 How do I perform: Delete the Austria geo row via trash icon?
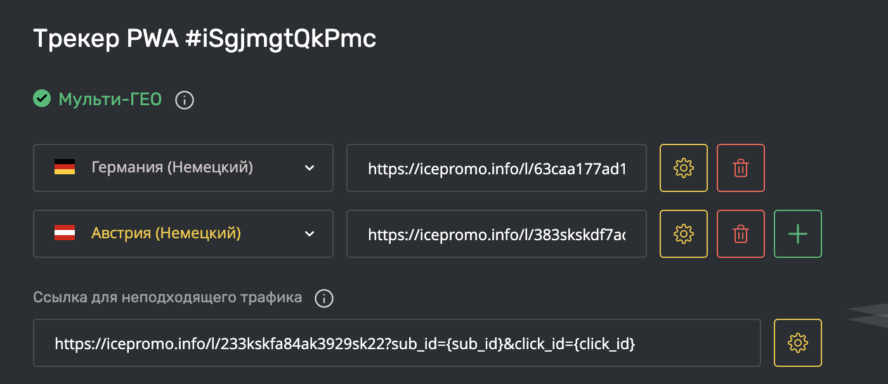[741, 234]
